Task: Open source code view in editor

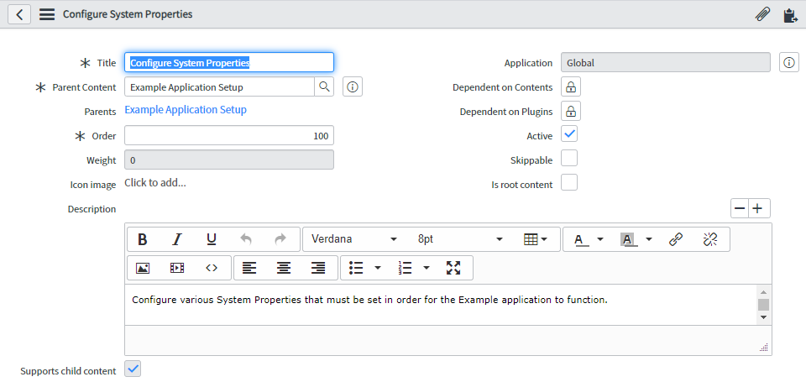Action: point(212,268)
